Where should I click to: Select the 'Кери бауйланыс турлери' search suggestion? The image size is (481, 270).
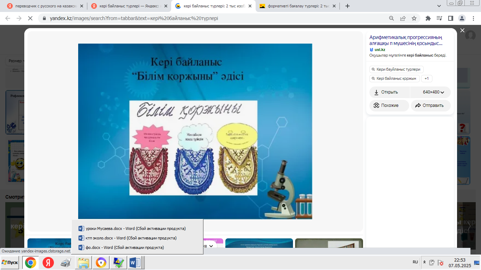[x=396, y=69]
